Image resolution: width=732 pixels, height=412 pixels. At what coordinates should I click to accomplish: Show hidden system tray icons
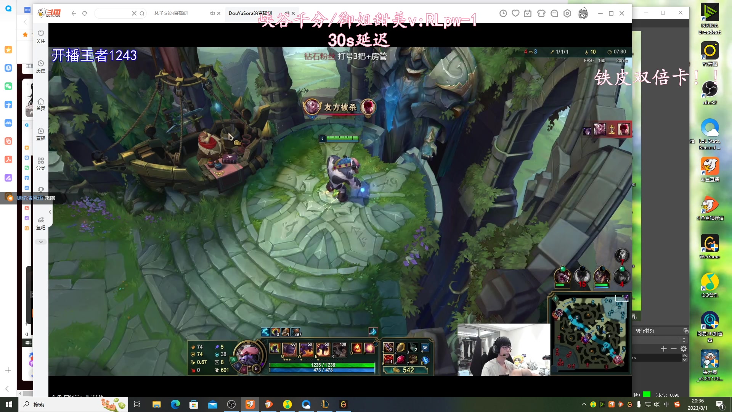pyautogui.click(x=584, y=404)
